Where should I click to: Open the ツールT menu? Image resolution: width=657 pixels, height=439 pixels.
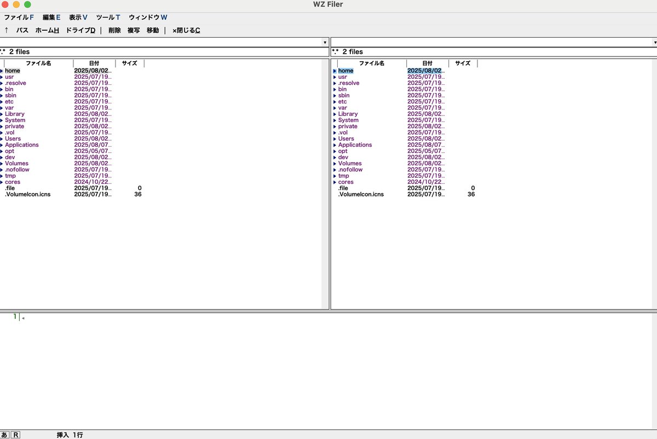click(108, 18)
